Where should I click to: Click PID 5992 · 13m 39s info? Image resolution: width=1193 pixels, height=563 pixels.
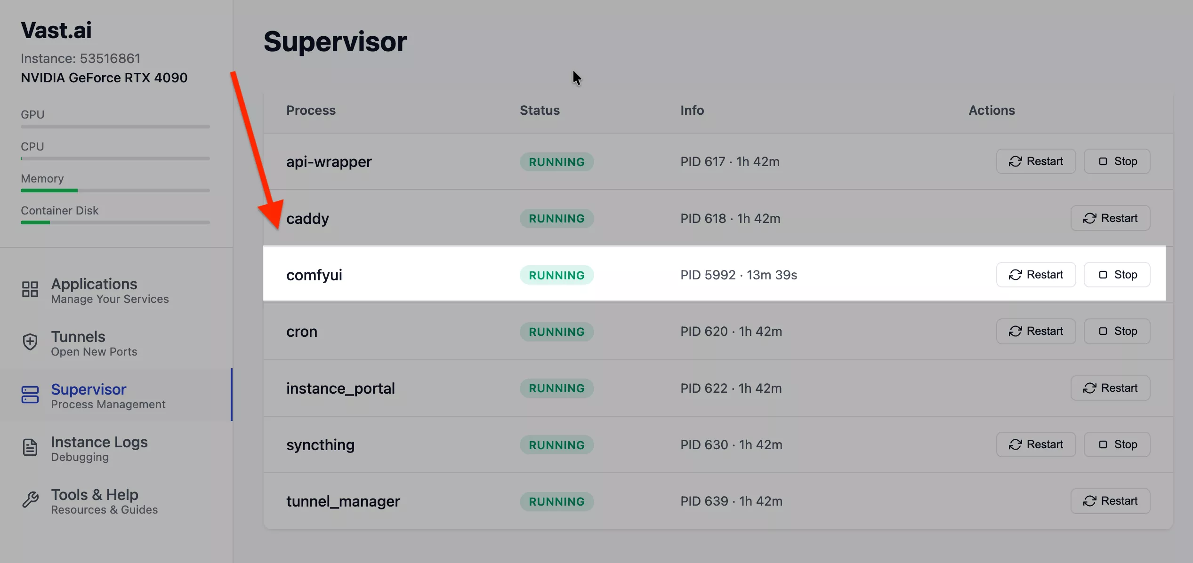click(739, 275)
